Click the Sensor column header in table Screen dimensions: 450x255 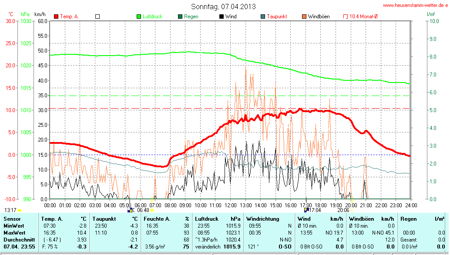coord(12,219)
